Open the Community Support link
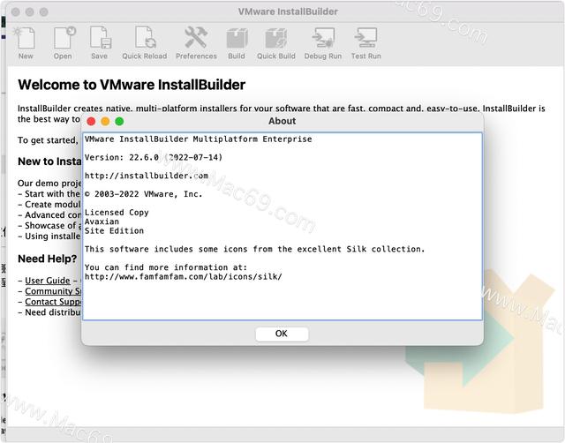The image size is (565, 443). tap(53, 291)
